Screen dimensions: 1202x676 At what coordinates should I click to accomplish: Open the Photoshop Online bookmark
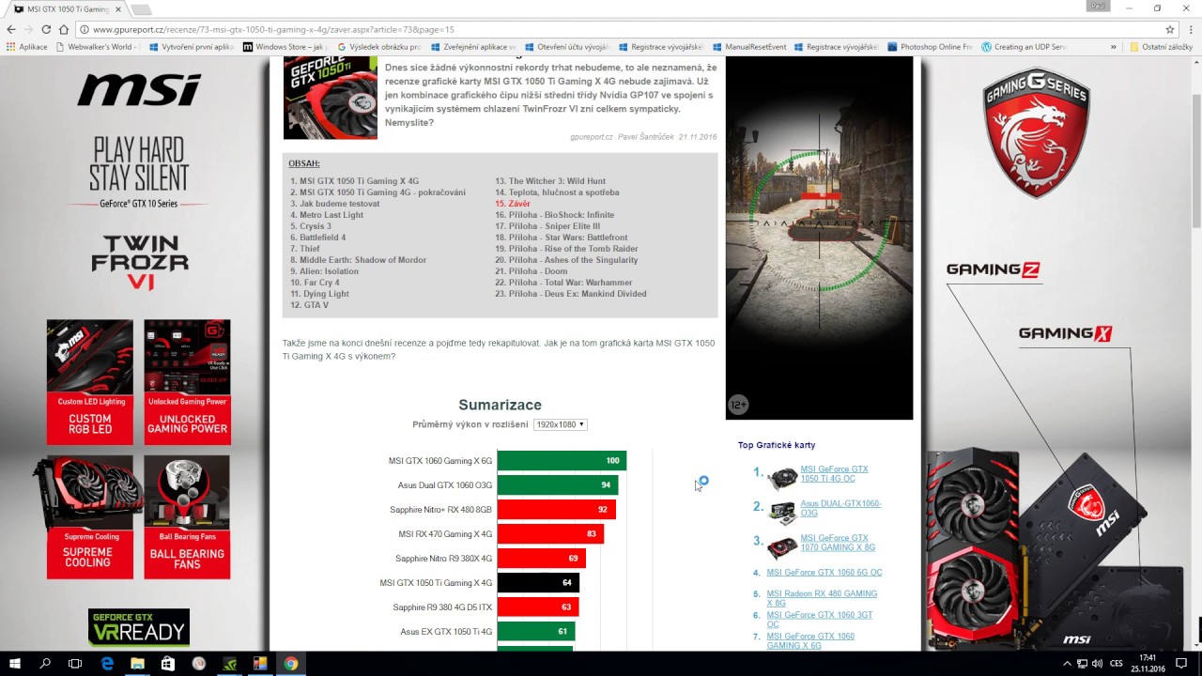(930, 47)
